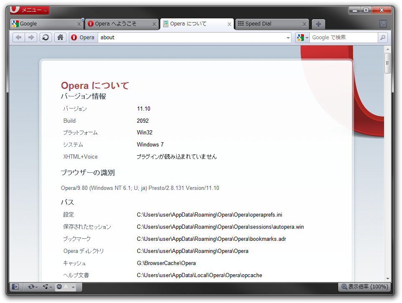Click the XHTML+Voice label

(81, 157)
